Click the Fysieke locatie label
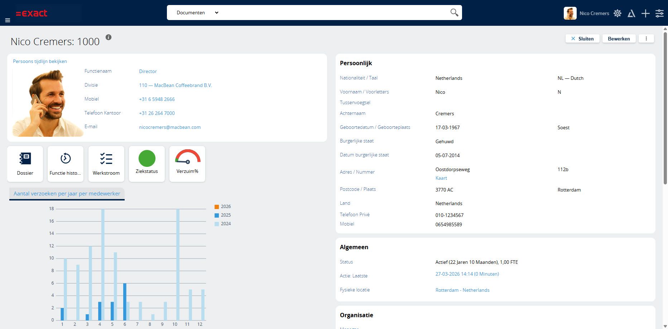Image resolution: width=668 pixels, height=329 pixels. (x=355, y=290)
